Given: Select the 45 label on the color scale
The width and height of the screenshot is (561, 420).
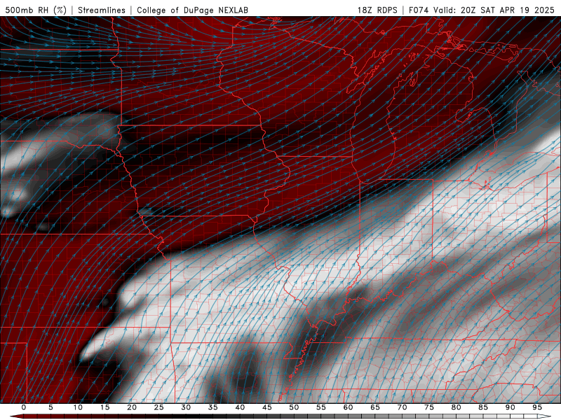Looking at the screenshot, I should [267, 407].
